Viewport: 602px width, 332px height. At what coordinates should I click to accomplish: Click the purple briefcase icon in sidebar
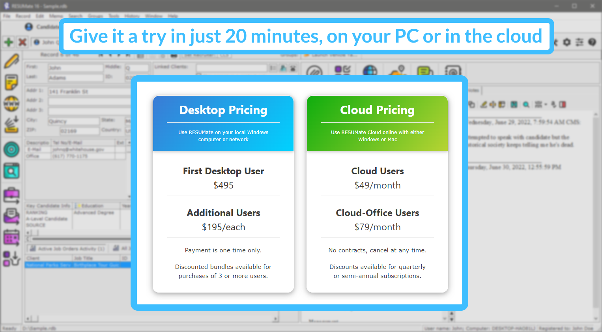pyautogui.click(x=11, y=195)
